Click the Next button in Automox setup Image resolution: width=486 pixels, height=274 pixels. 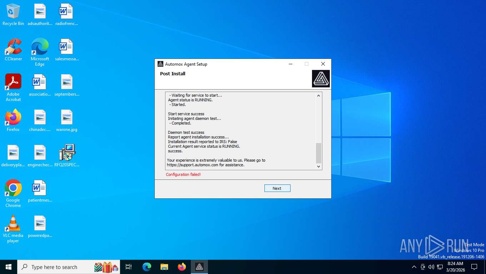click(x=277, y=188)
